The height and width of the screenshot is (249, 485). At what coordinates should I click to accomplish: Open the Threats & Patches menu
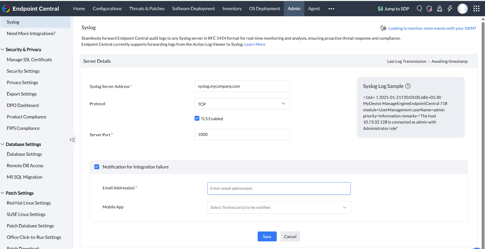pos(147,9)
